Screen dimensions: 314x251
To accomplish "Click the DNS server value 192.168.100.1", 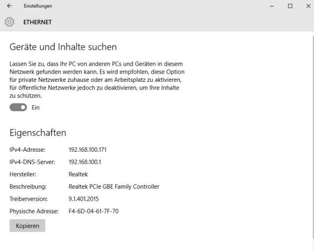I will click(85, 162).
